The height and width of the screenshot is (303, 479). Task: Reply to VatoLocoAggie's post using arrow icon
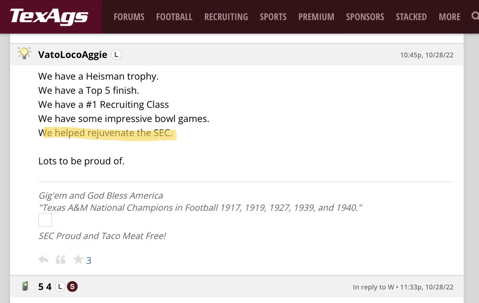(44, 260)
